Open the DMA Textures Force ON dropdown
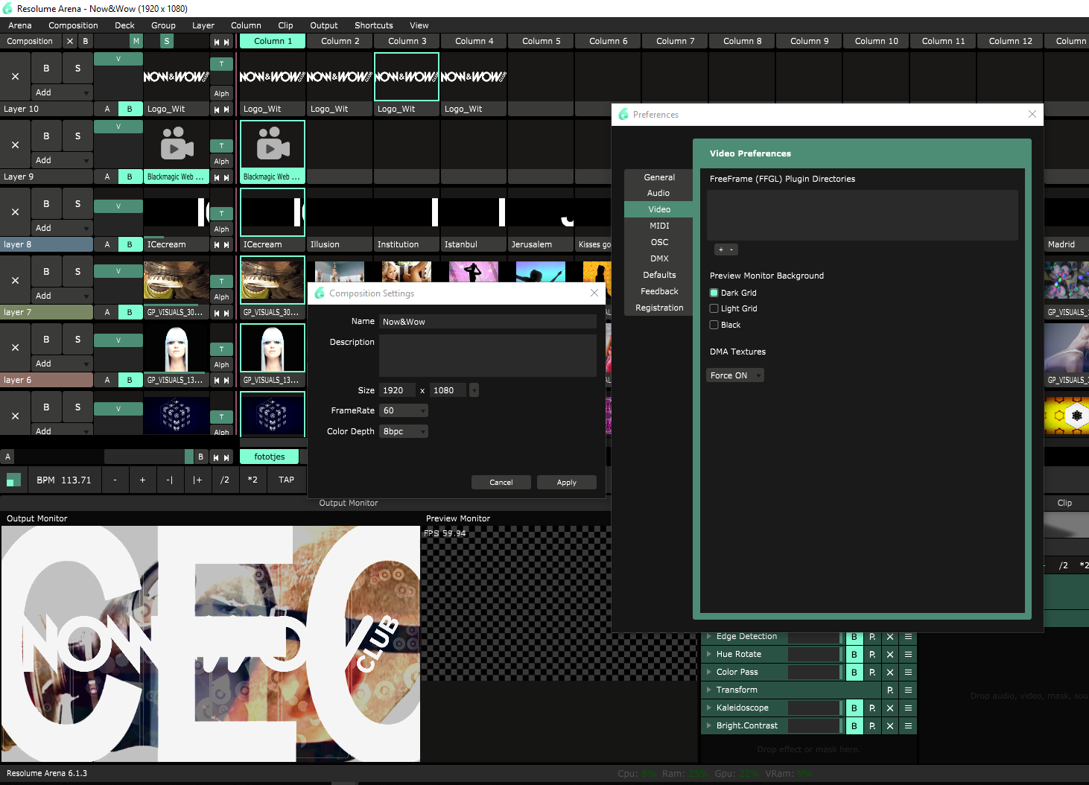Viewport: 1089px width, 785px height. click(x=734, y=376)
